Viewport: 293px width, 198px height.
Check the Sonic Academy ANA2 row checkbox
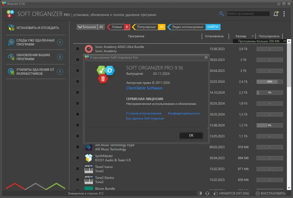(x=78, y=49)
